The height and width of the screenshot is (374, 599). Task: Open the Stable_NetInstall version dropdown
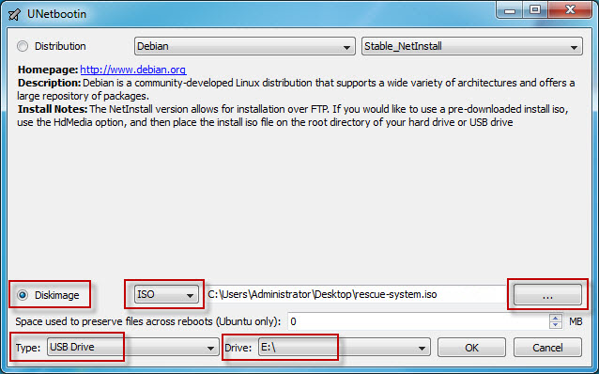[x=472, y=46]
